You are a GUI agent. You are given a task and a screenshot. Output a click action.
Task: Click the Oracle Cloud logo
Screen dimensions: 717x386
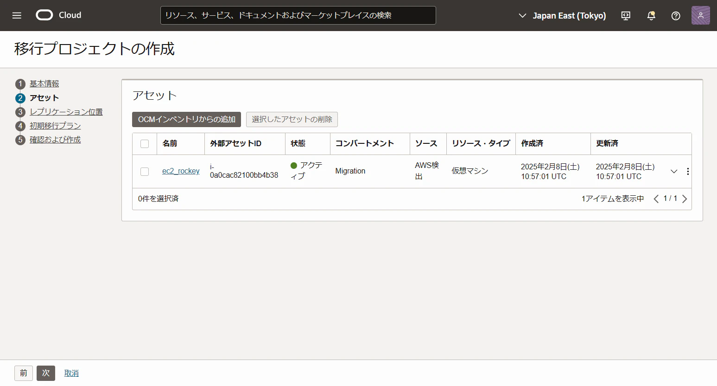tap(58, 15)
